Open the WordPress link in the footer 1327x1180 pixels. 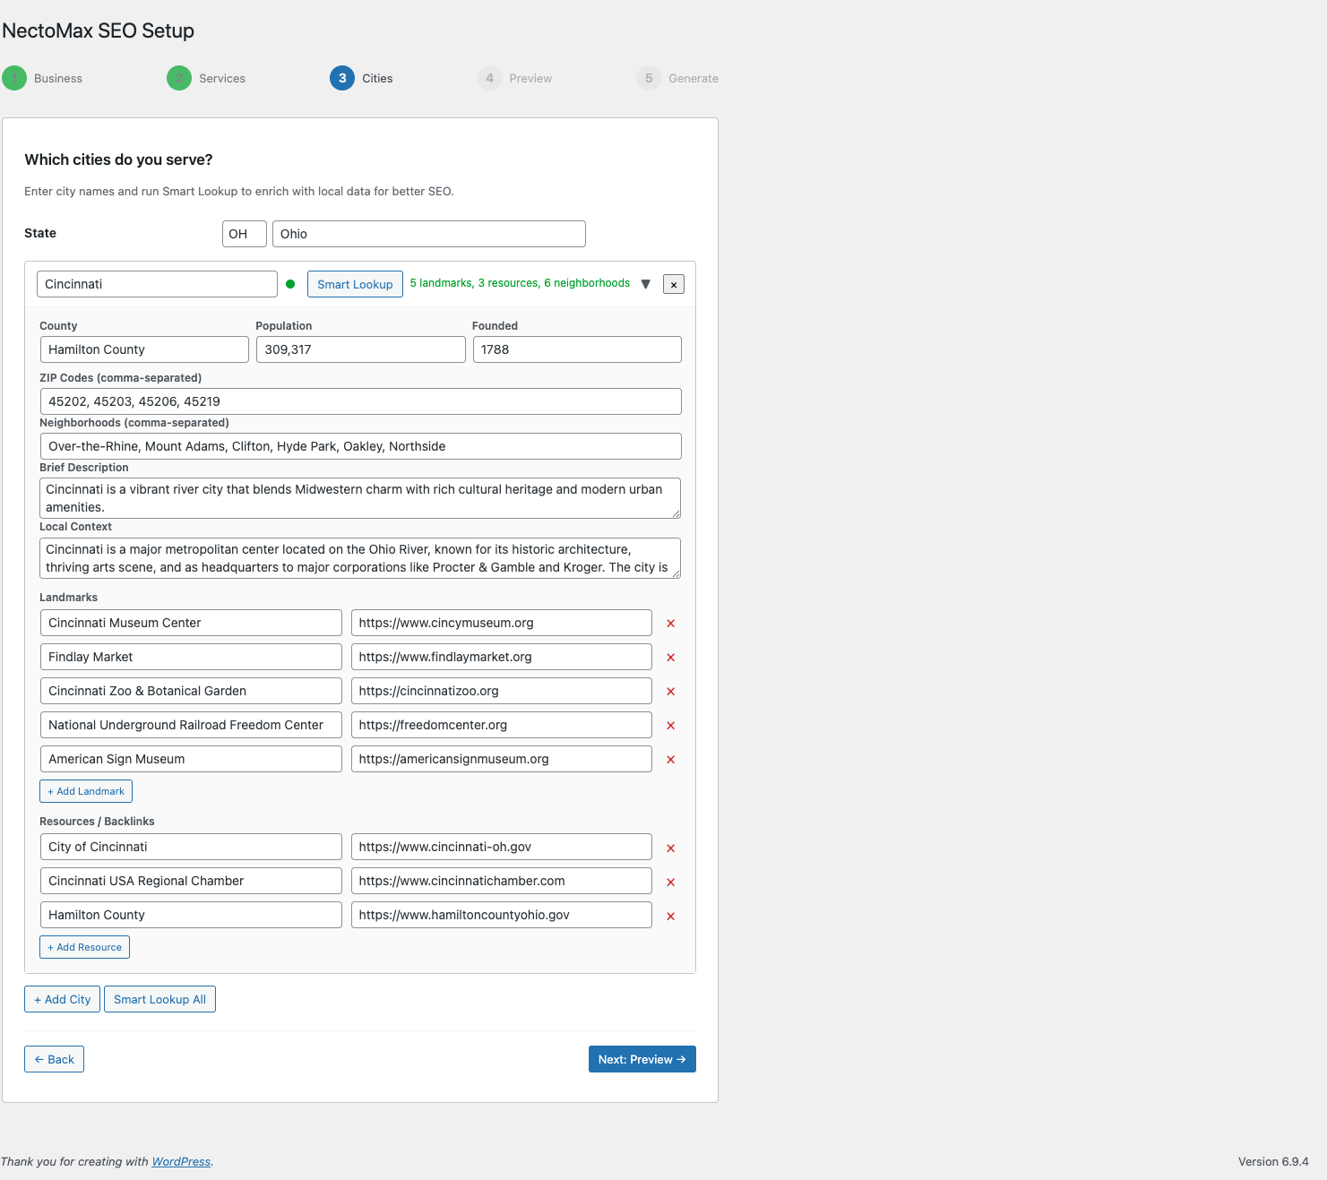coord(181,1161)
